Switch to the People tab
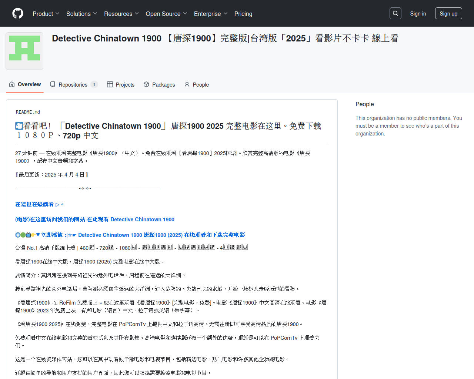Screen dimensions: 474x379 [197, 84]
